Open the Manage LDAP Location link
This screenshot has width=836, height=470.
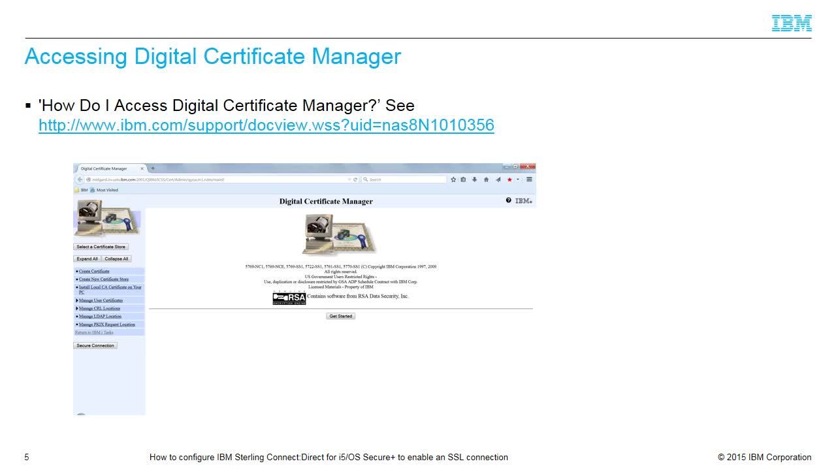(100, 317)
